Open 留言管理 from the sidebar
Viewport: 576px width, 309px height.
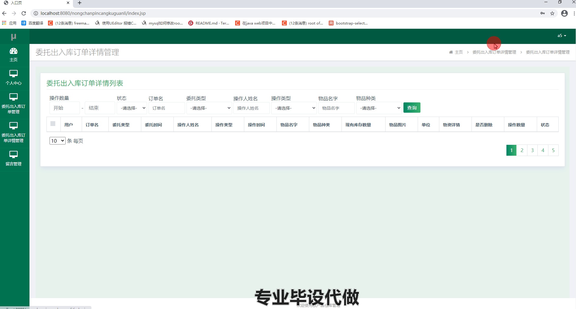(13, 158)
